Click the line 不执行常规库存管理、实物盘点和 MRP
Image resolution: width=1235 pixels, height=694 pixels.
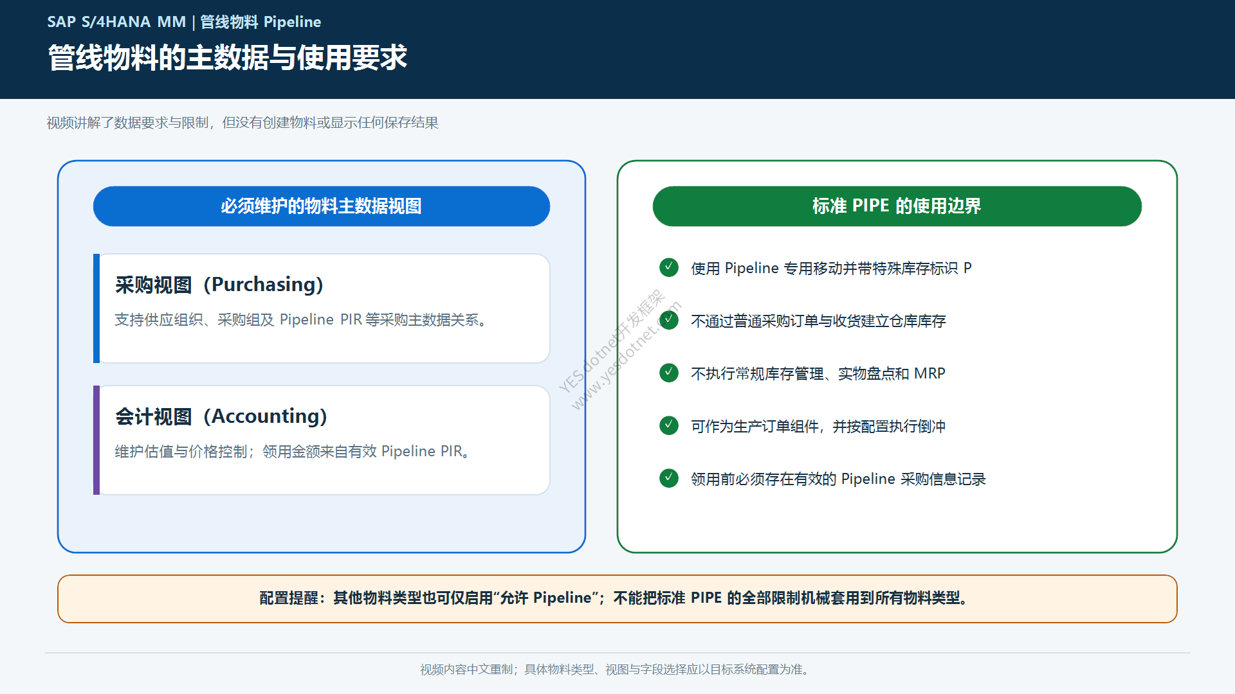pyautogui.click(x=818, y=373)
